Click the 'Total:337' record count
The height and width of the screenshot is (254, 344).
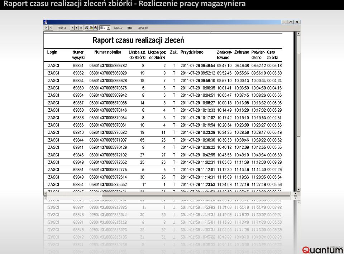(x=118, y=28)
